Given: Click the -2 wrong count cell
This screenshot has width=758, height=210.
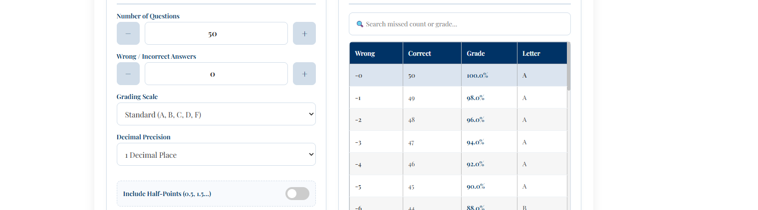Looking at the screenshot, I should coord(376,120).
